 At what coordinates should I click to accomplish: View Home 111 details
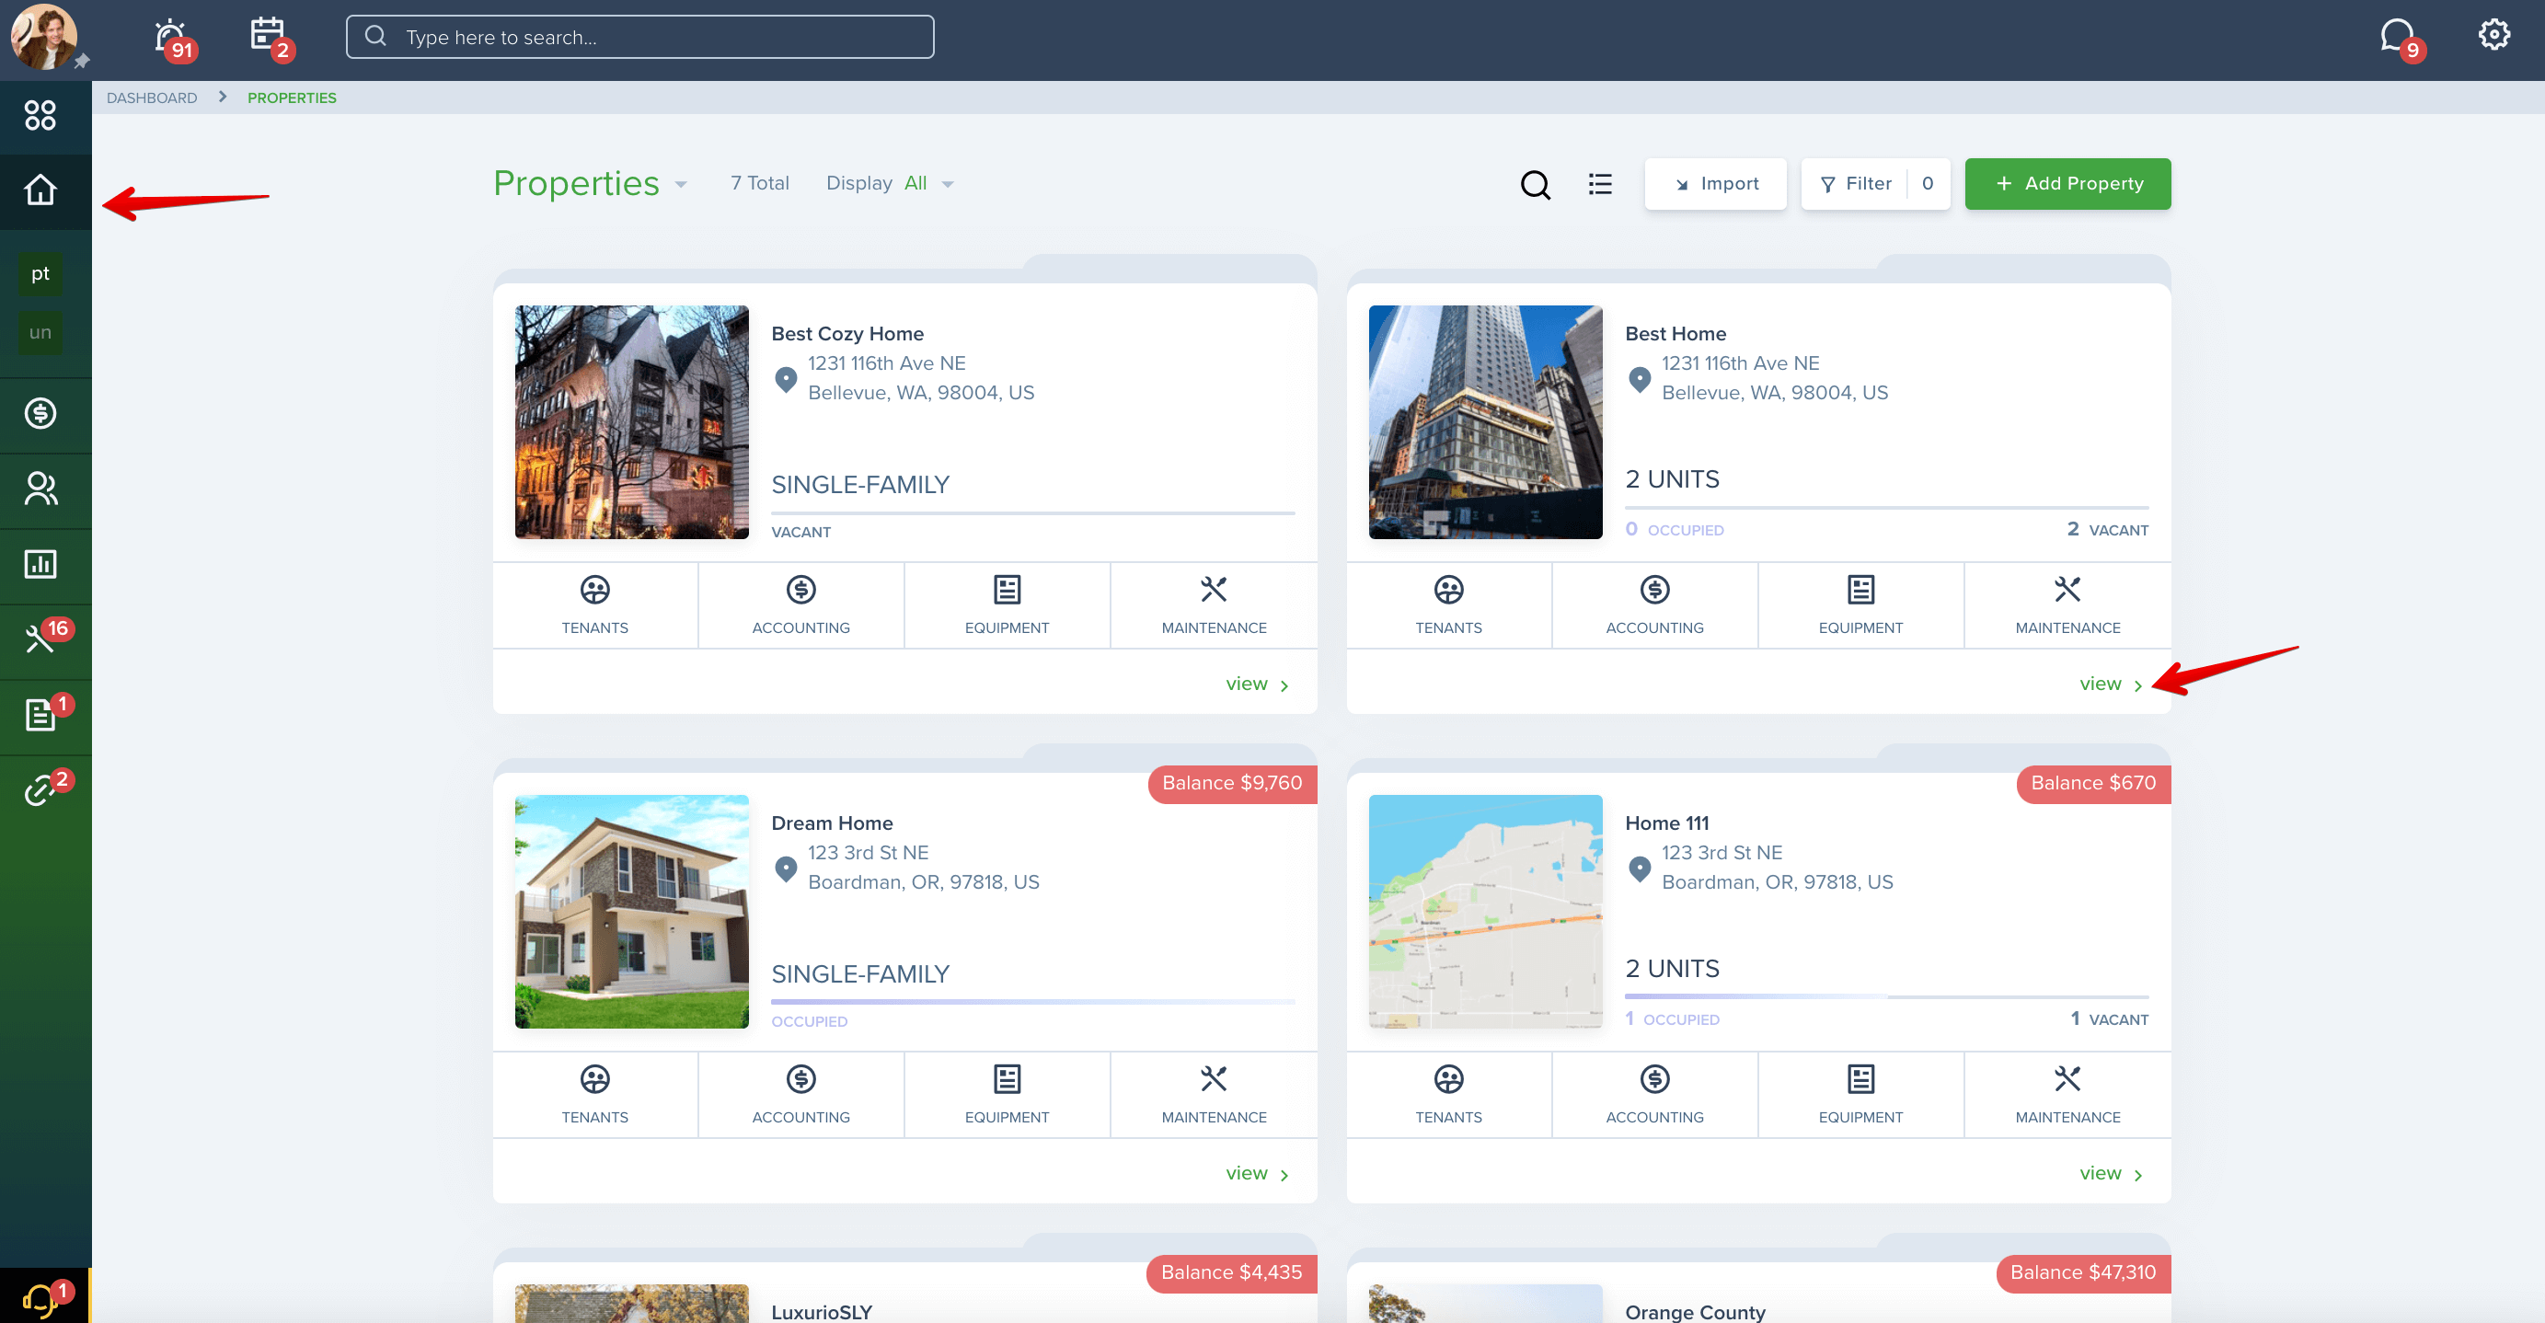click(2111, 1173)
